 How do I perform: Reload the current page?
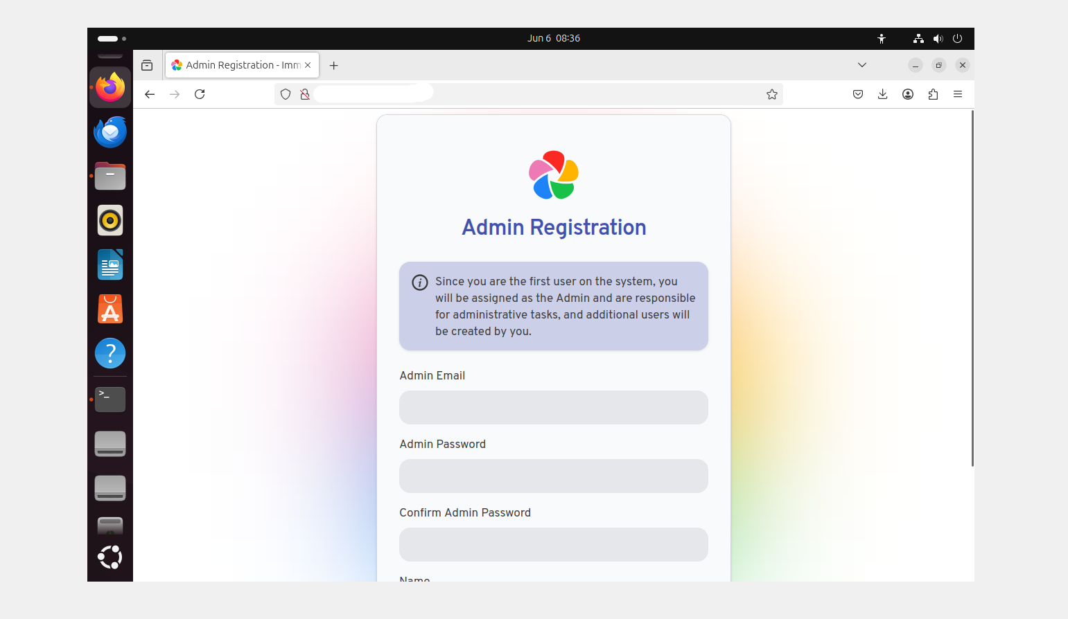(200, 94)
